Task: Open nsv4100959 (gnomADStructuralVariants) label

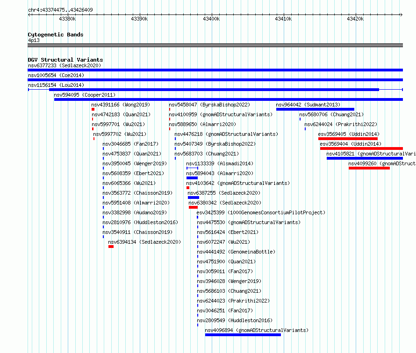Action: tap(221, 114)
